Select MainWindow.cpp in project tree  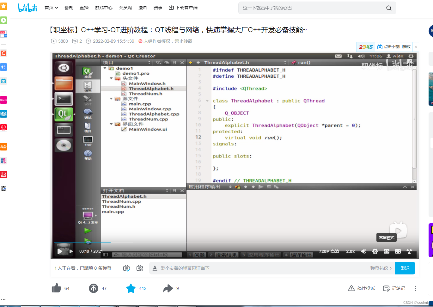coord(150,109)
